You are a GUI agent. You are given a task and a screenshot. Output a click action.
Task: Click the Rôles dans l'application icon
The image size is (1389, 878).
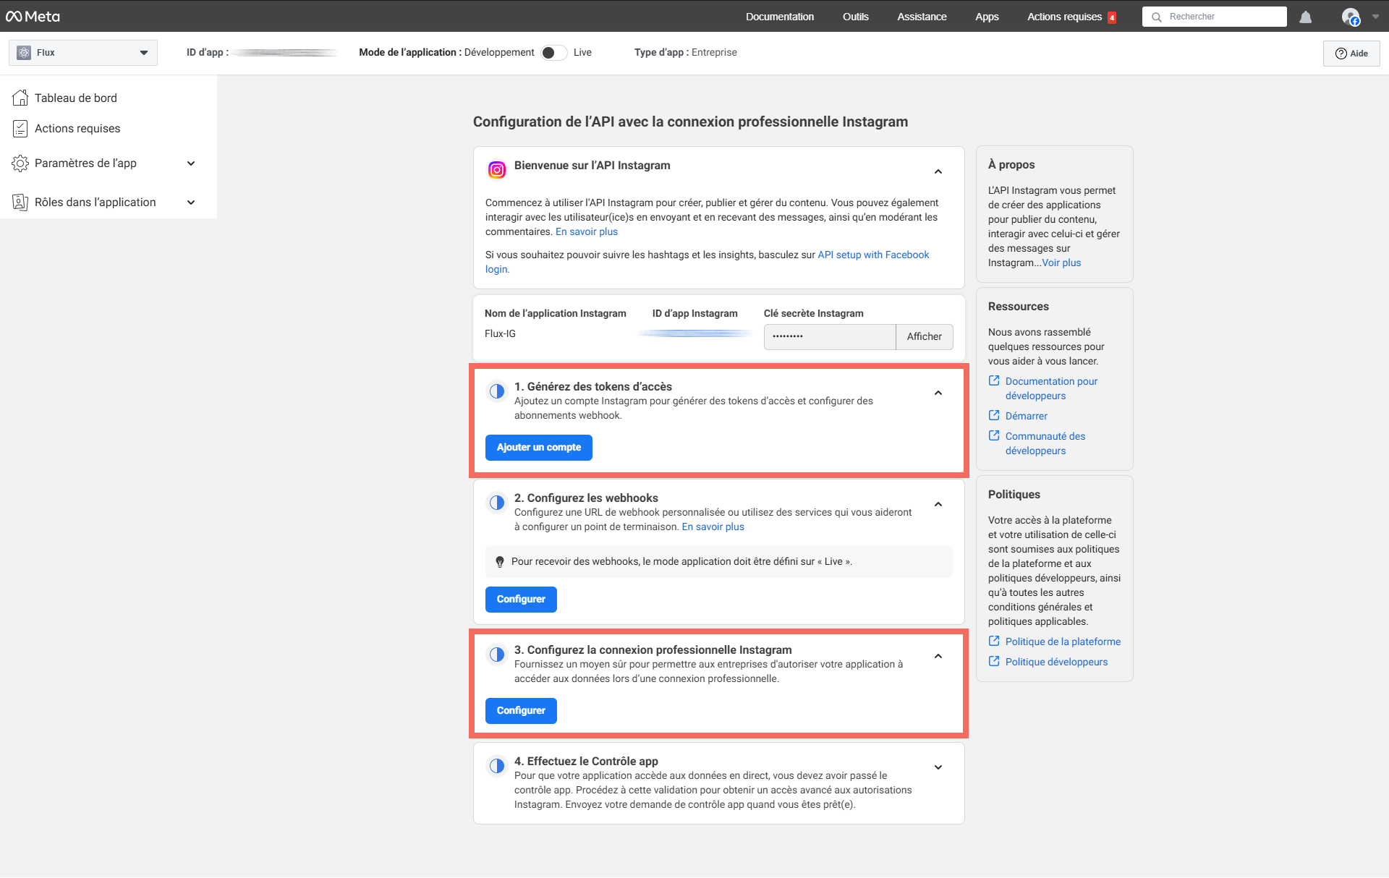pos(20,203)
